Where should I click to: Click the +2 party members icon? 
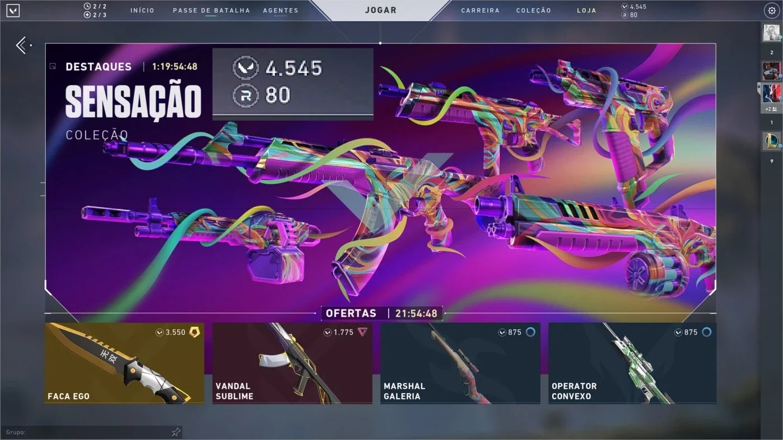(x=772, y=108)
